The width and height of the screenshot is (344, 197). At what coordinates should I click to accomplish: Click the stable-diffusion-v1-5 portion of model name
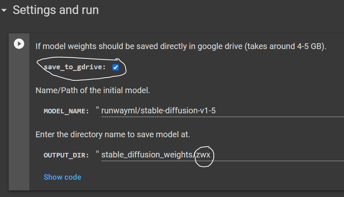pyautogui.click(x=178, y=110)
